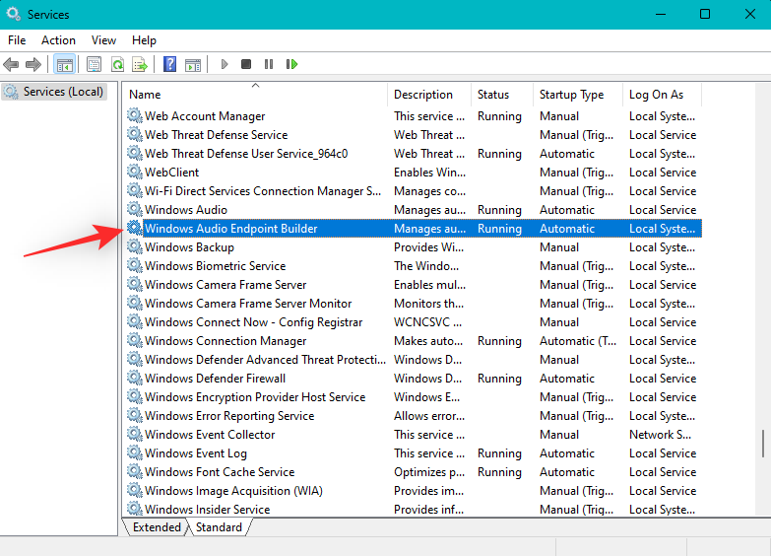
Task: Select Services (Local) in the console tree
Action: (x=63, y=92)
